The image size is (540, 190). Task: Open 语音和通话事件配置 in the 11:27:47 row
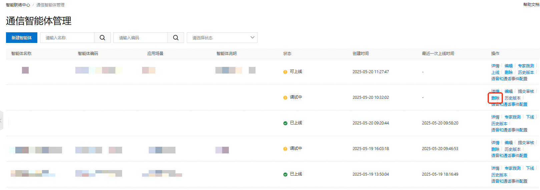pos(509,79)
